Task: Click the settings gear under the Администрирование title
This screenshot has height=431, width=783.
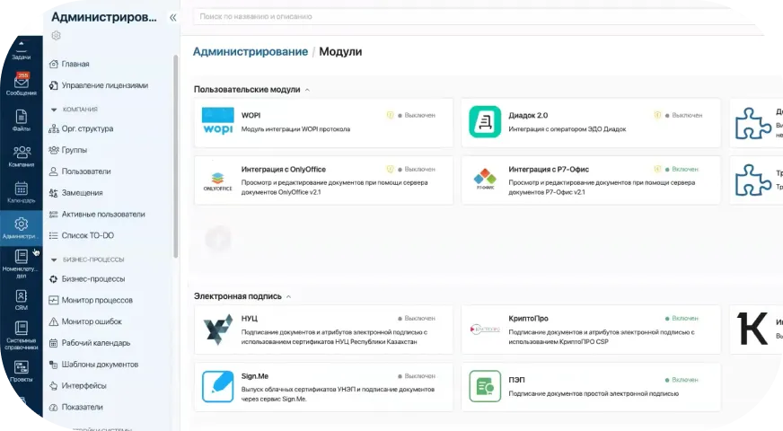Action: (56, 36)
